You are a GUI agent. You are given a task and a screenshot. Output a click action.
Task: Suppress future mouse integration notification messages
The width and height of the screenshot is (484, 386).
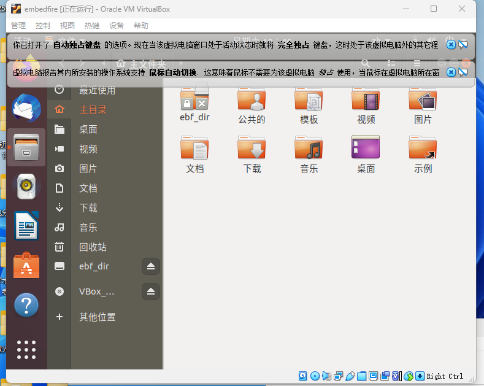(x=463, y=72)
